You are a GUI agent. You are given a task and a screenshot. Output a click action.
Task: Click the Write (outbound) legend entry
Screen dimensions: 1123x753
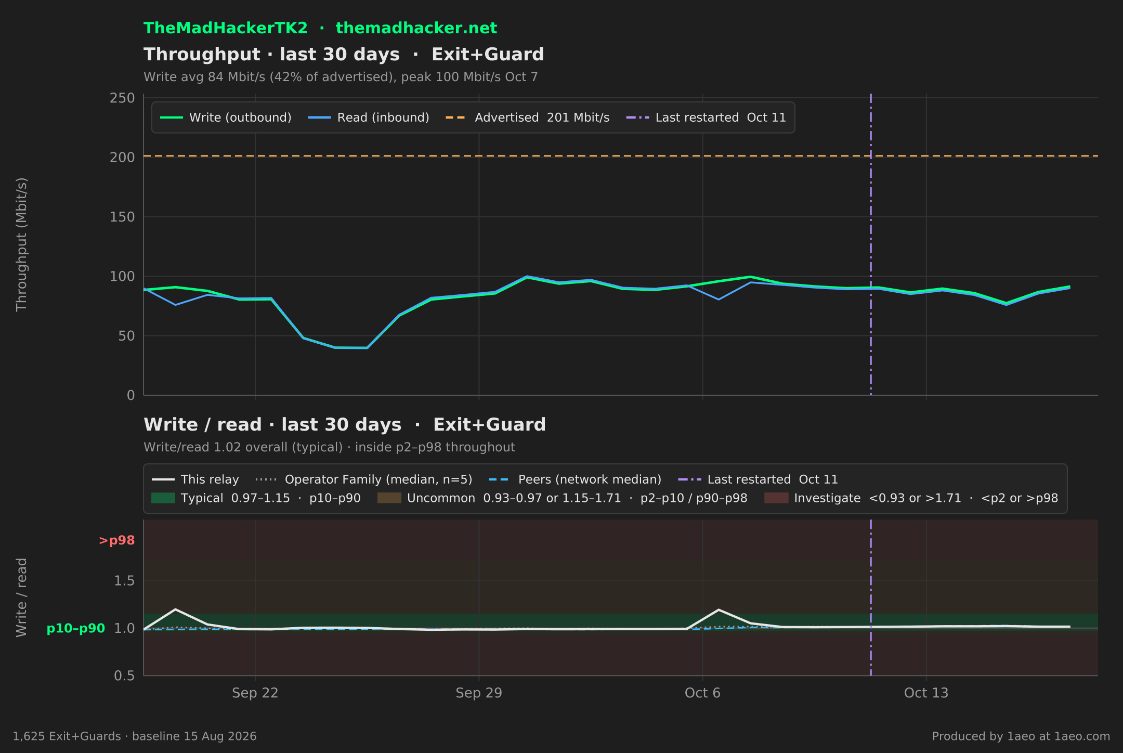pyautogui.click(x=226, y=118)
